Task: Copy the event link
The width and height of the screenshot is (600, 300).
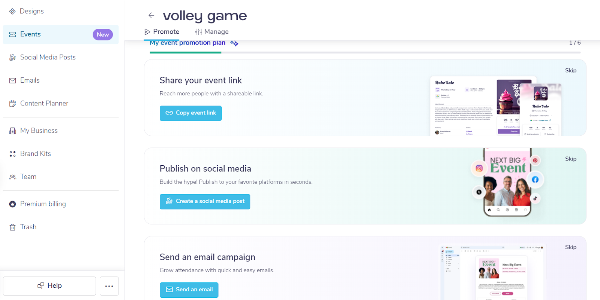Action: [190, 113]
